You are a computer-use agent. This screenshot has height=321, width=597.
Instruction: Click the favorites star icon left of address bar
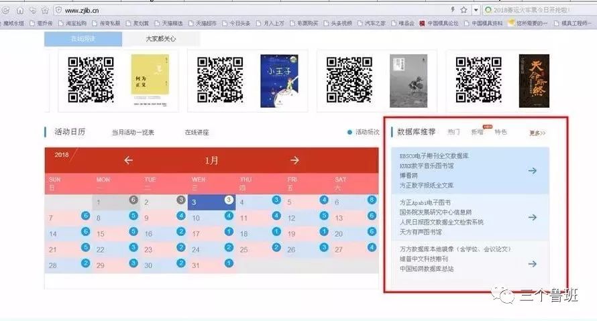45,10
